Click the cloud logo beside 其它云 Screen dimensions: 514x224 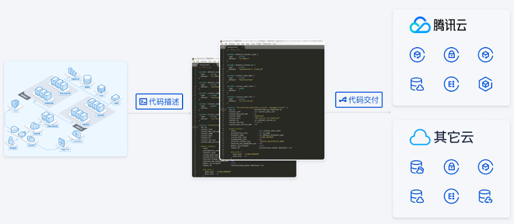[420, 137]
